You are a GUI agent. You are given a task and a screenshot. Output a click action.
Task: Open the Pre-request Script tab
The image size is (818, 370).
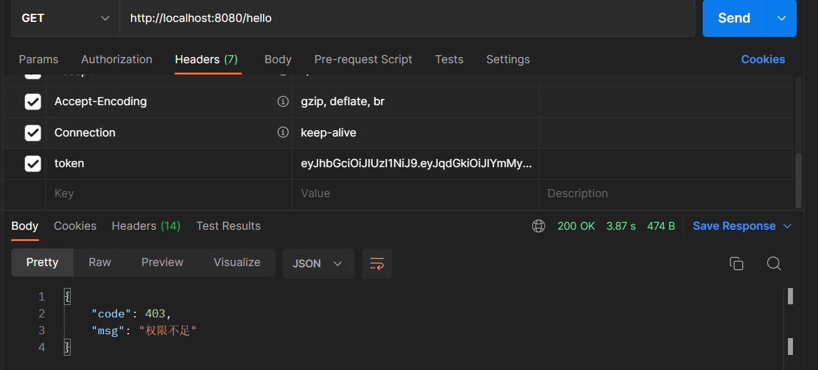pos(363,59)
